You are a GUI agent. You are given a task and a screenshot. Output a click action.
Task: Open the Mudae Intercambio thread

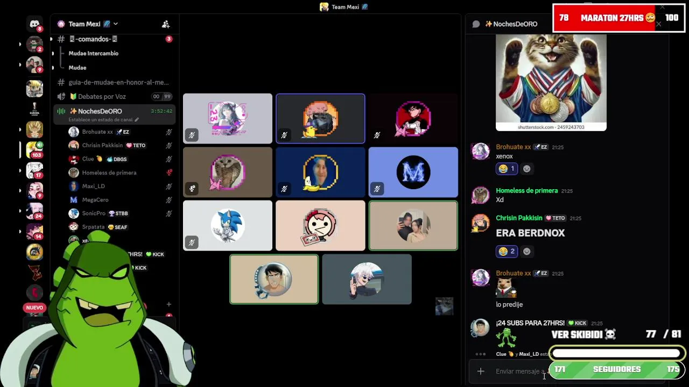(93, 53)
